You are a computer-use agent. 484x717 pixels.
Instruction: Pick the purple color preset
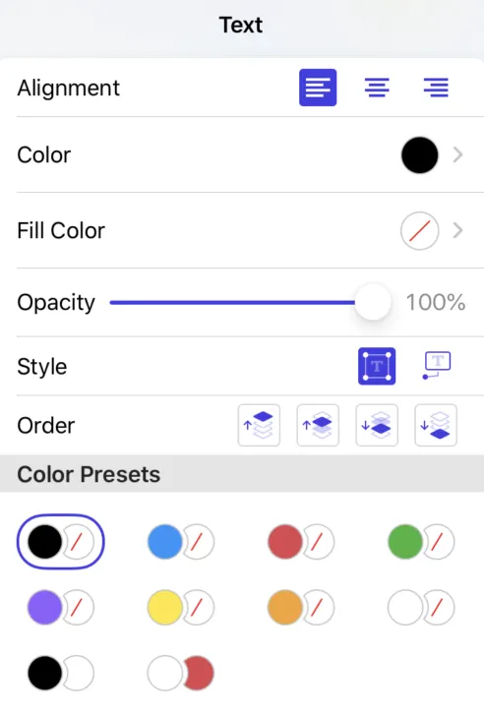(61, 608)
